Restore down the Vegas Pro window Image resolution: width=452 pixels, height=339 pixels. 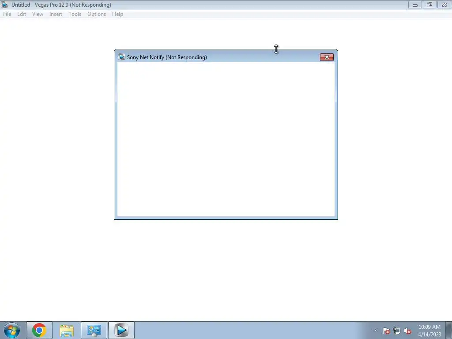(429, 4)
